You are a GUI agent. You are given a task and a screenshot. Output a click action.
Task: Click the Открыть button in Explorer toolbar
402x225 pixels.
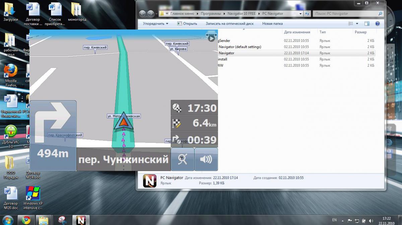(187, 24)
